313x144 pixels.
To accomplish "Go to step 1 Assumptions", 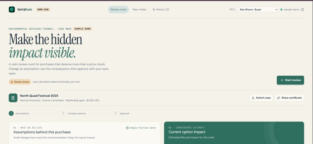I will pos(19,113).
